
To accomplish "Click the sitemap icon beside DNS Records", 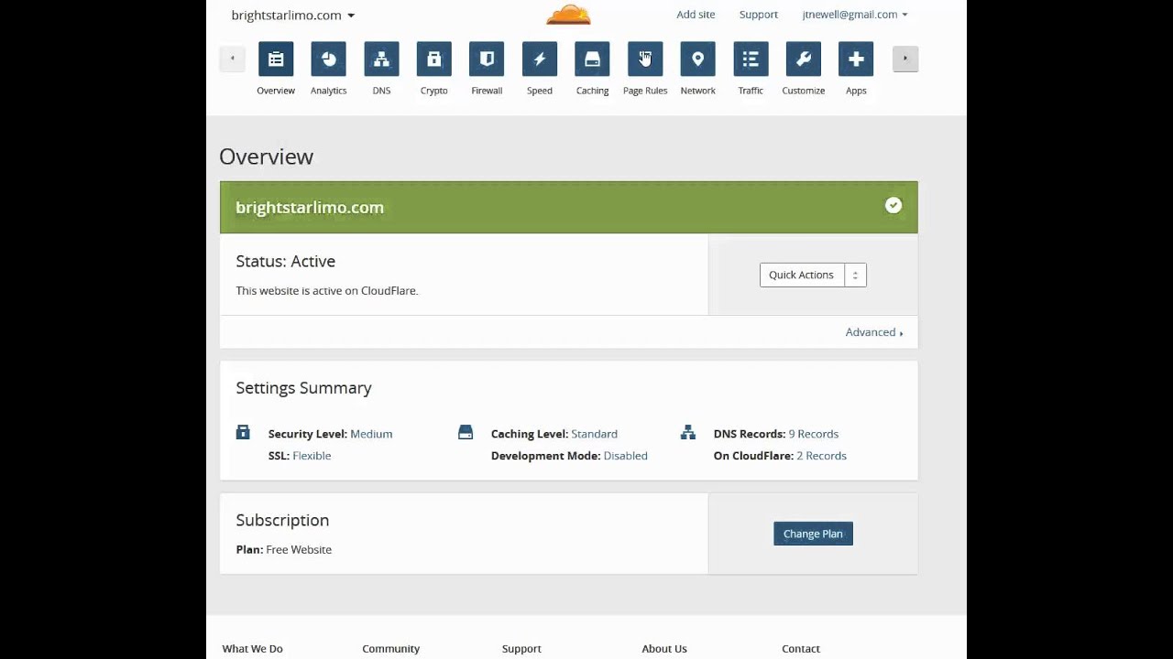I will (688, 433).
